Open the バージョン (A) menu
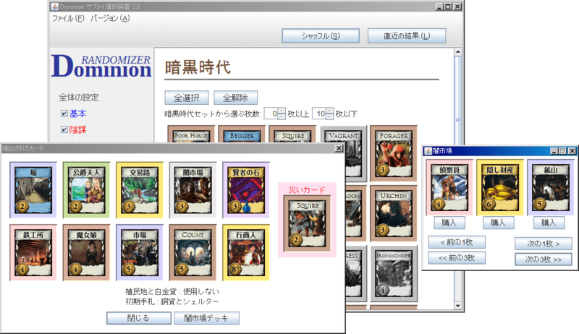 [110, 18]
